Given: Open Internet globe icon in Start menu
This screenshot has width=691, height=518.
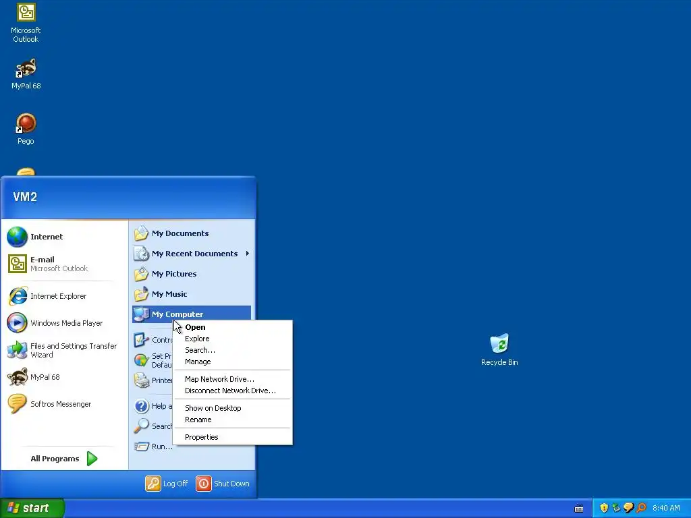Looking at the screenshot, I should (17, 237).
